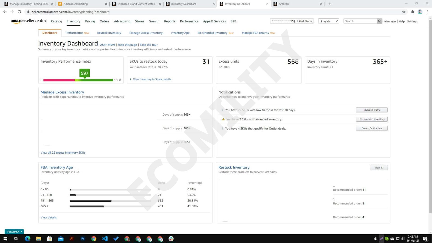Open the Pricing menu
Image resolution: width=432 pixels, height=243 pixels.
coord(90,21)
